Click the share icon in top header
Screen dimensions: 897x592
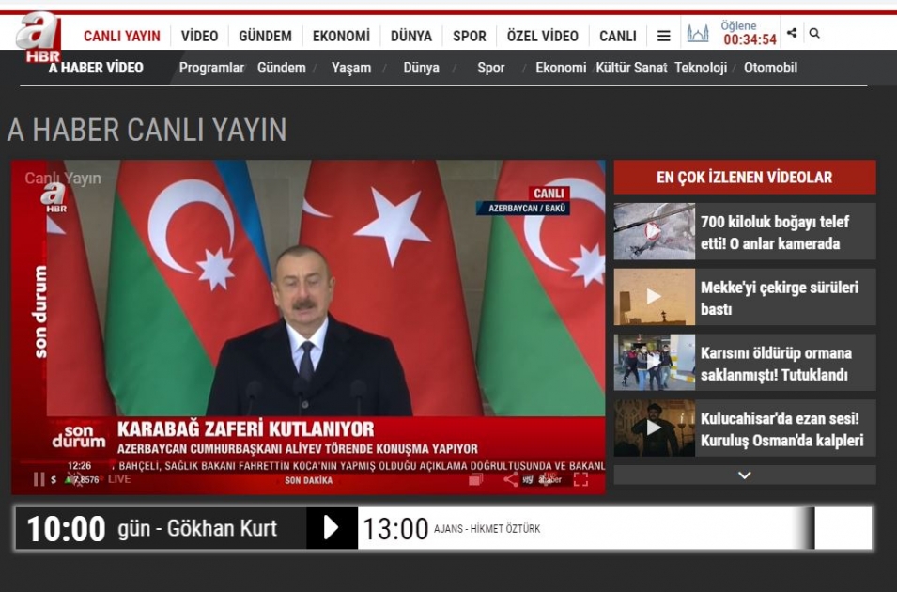click(792, 33)
